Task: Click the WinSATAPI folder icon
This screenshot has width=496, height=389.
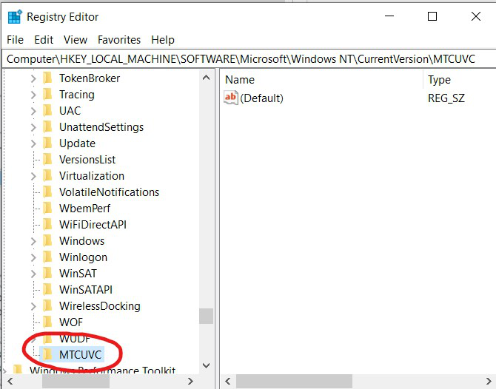Action: 47,289
